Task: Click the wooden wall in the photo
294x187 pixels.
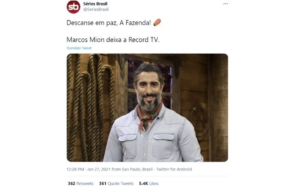Action: pyautogui.click(x=194, y=85)
